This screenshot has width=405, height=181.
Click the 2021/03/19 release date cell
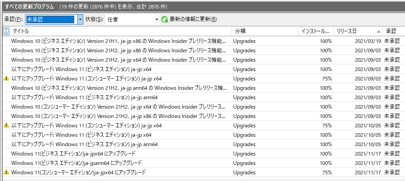368,41
